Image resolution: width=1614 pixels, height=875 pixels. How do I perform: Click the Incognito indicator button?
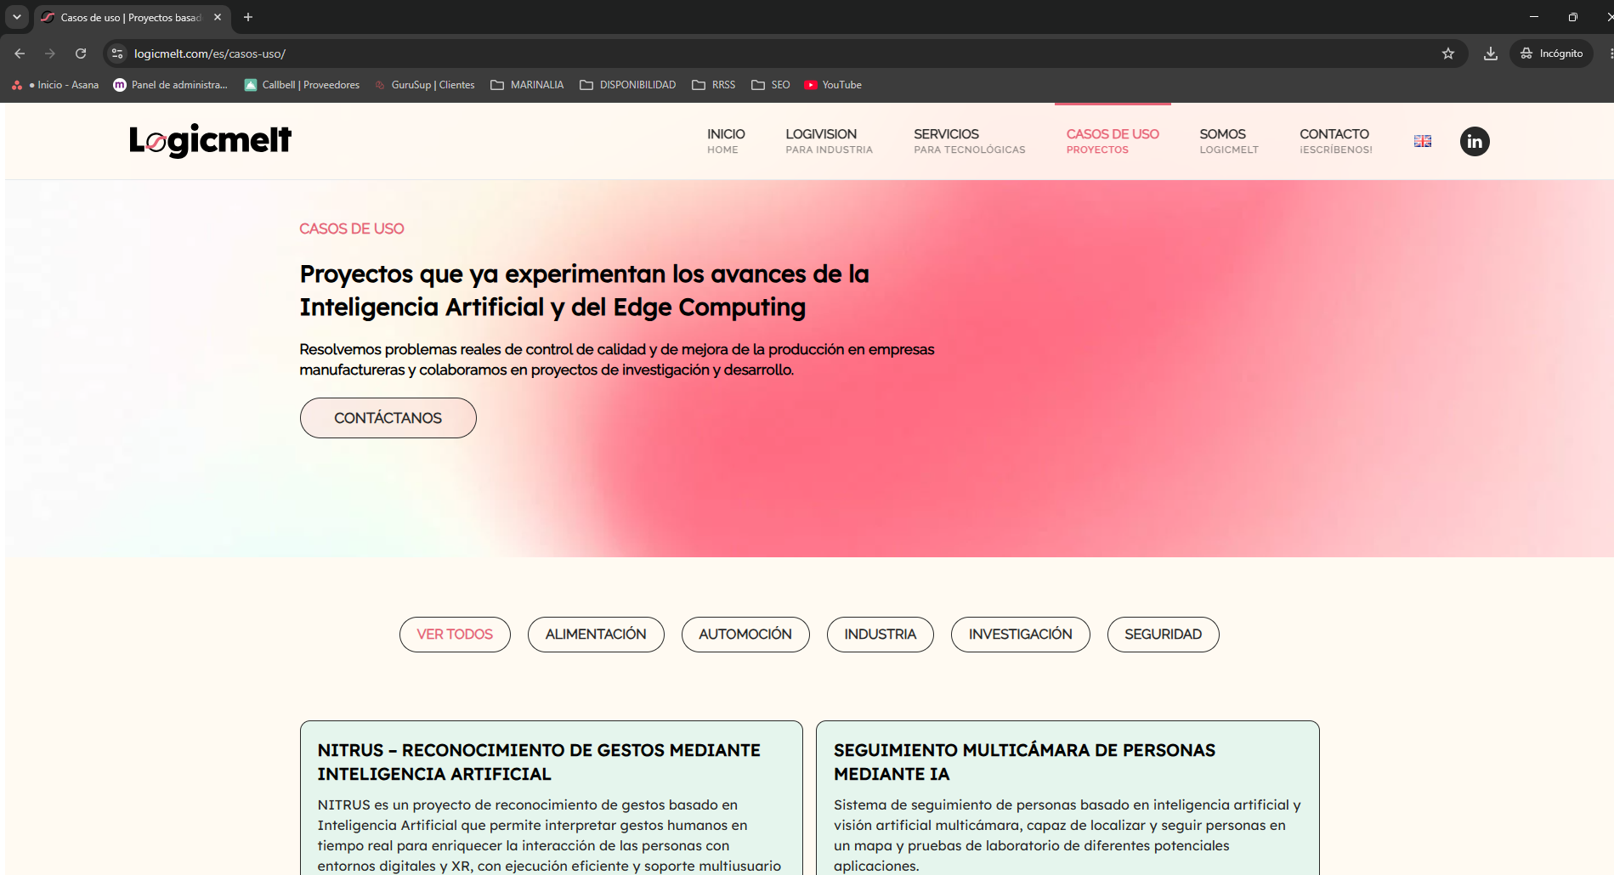[1552, 54]
